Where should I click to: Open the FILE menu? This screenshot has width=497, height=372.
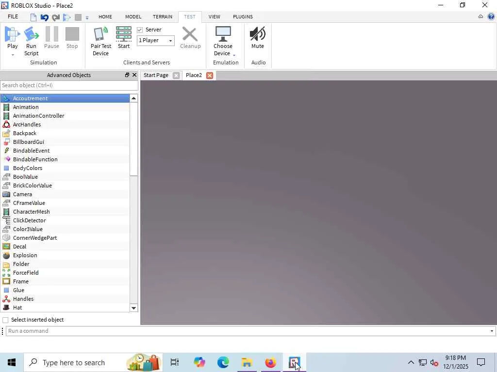tap(13, 16)
